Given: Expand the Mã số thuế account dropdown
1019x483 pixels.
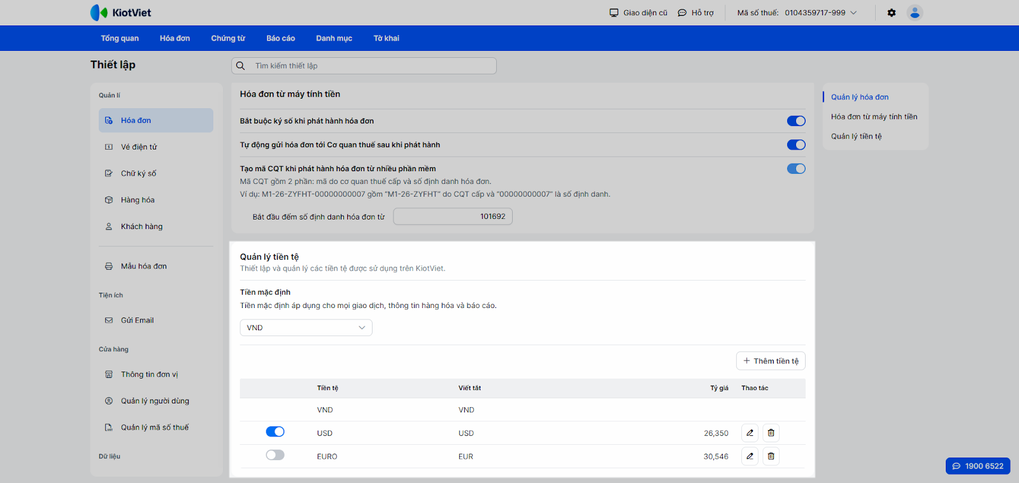Looking at the screenshot, I should pos(797,13).
